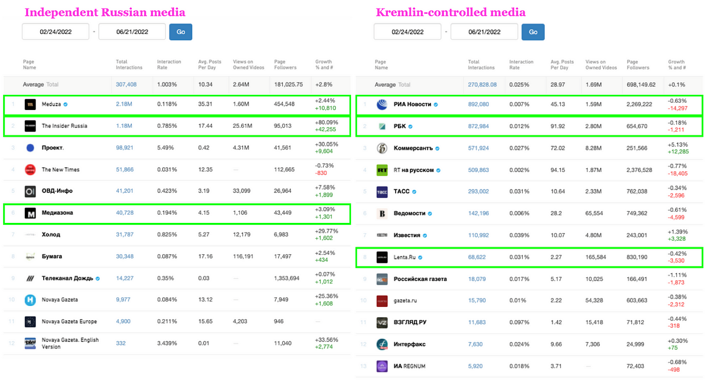Select the RT на русском page name
710x383 pixels.
414,170
